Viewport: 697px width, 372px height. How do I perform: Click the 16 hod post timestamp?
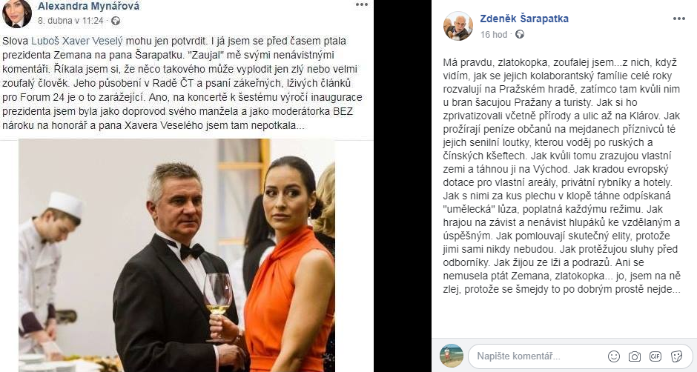[x=493, y=34]
